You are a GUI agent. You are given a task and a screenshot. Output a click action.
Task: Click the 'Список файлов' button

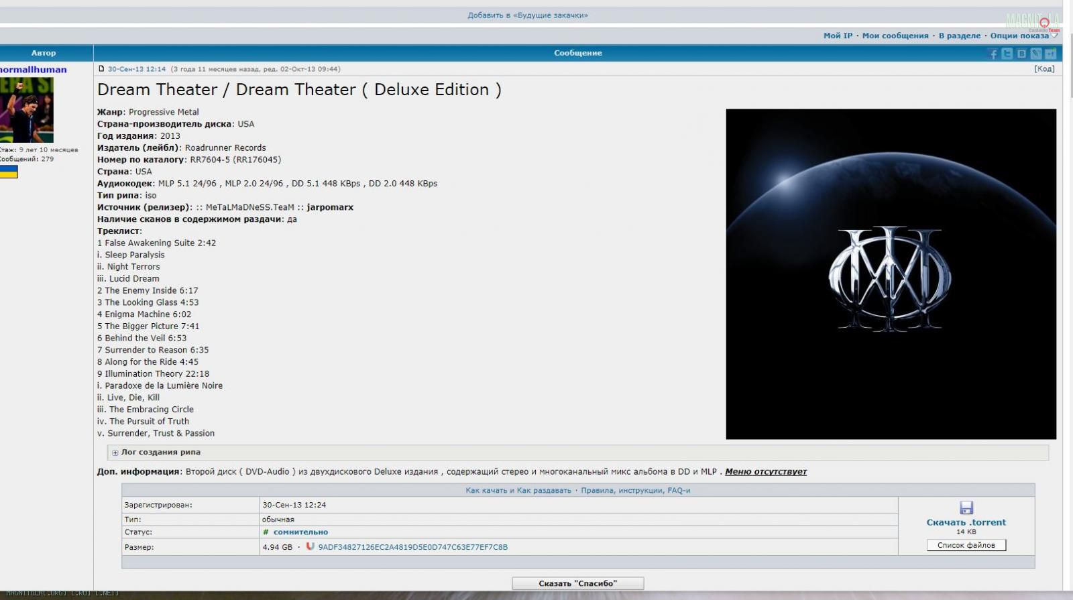pos(966,545)
